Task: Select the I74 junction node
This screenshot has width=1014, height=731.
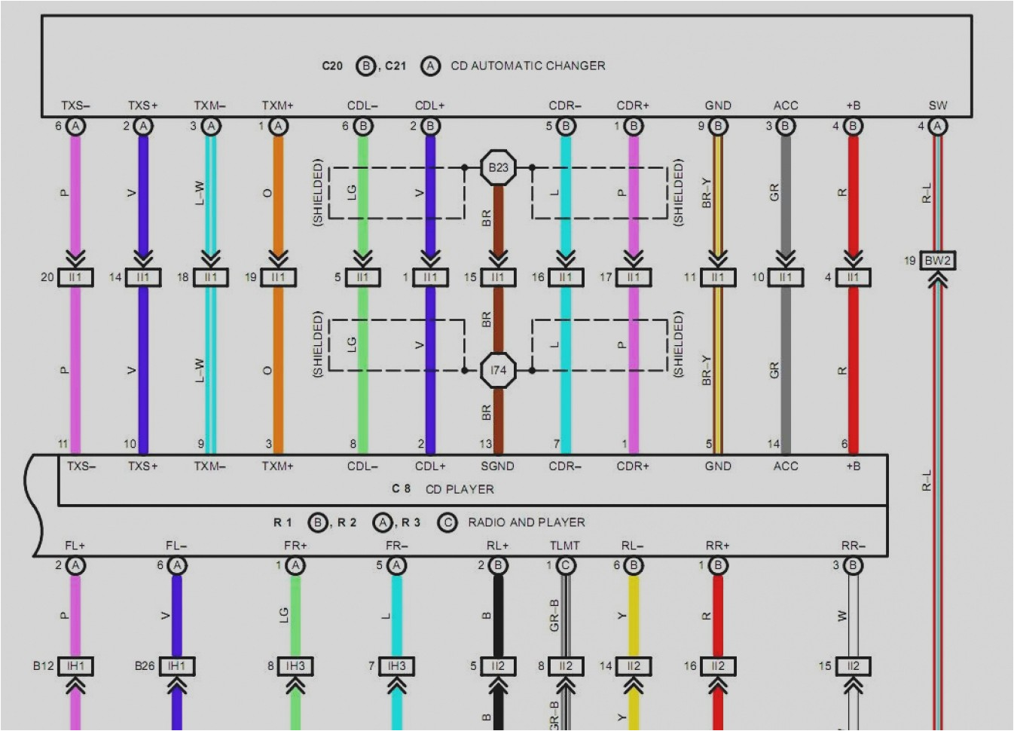Action: pyautogui.click(x=497, y=371)
